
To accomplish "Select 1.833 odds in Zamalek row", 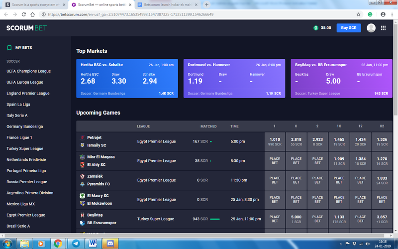I will pyautogui.click(x=382, y=180).
